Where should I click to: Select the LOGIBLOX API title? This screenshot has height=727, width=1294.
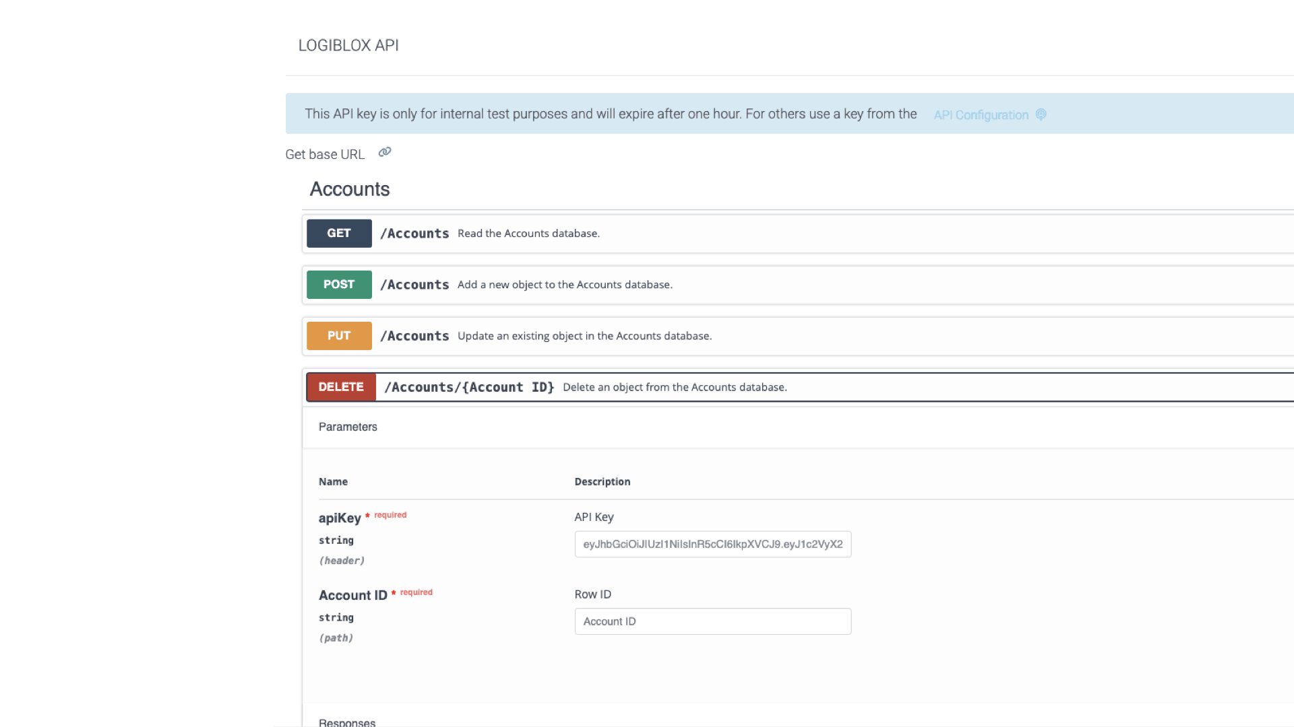pyautogui.click(x=348, y=45)
